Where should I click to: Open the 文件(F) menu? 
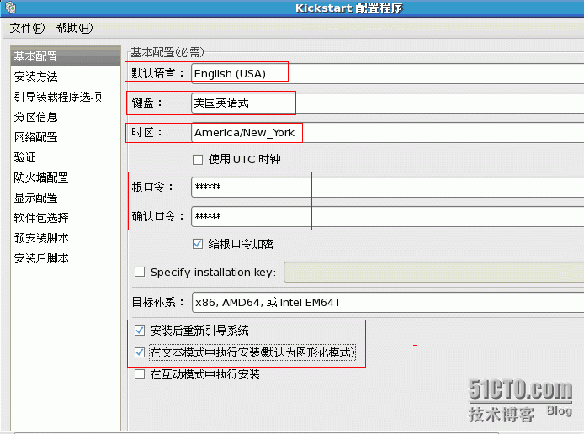tap(27, 28)
